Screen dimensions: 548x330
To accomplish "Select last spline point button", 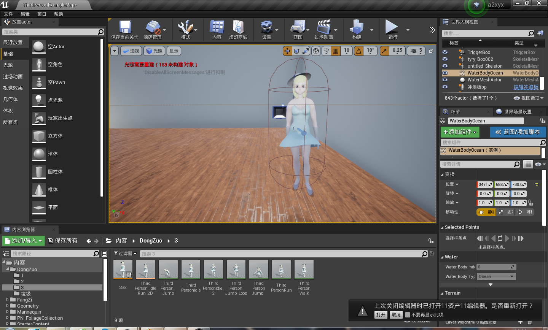I will point(521,238).
